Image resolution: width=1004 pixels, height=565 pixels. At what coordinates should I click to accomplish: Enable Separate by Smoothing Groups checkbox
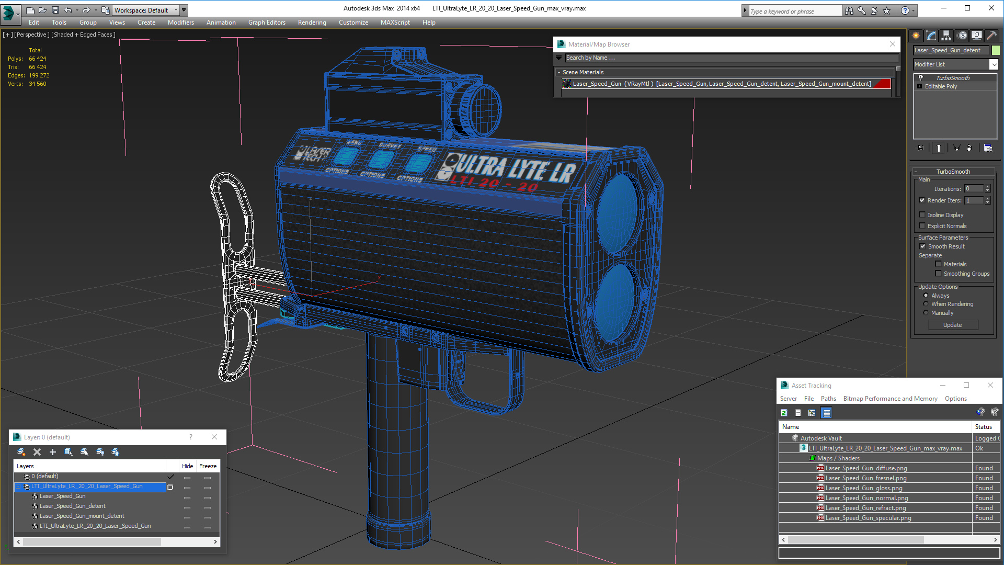click(x=938, y=273)
